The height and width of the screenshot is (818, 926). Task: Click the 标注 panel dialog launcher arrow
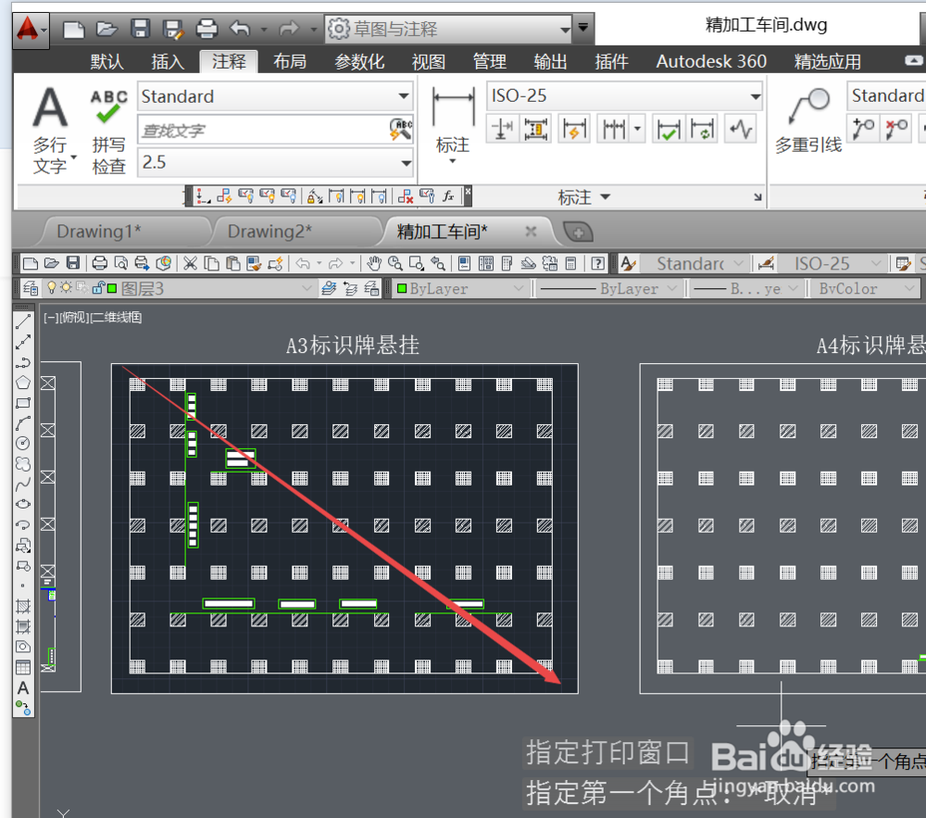tap(757, 196)
